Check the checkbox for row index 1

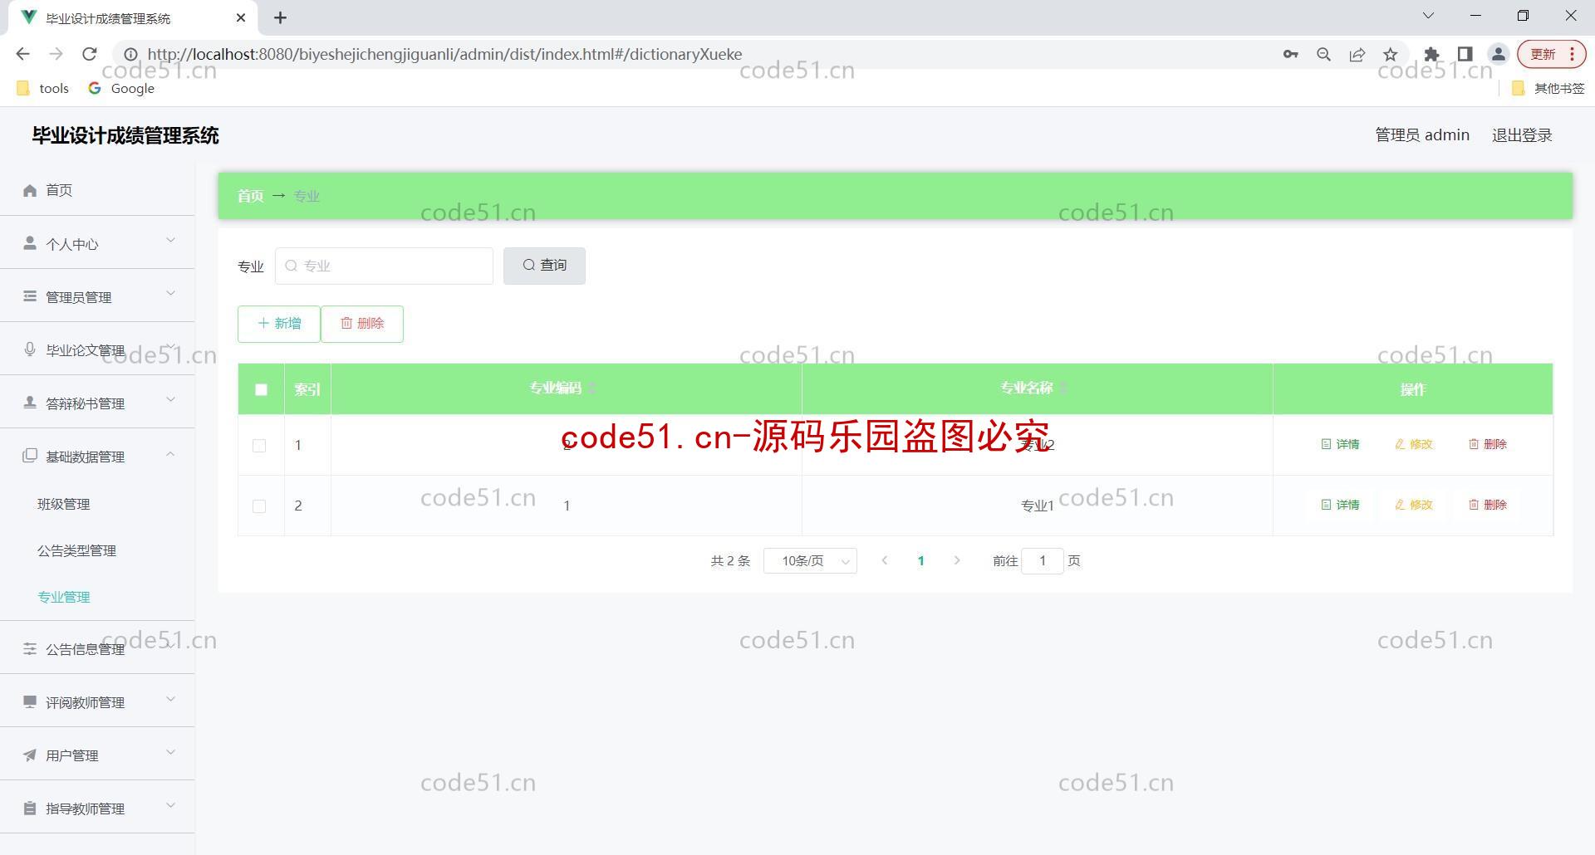pos(259,446)
